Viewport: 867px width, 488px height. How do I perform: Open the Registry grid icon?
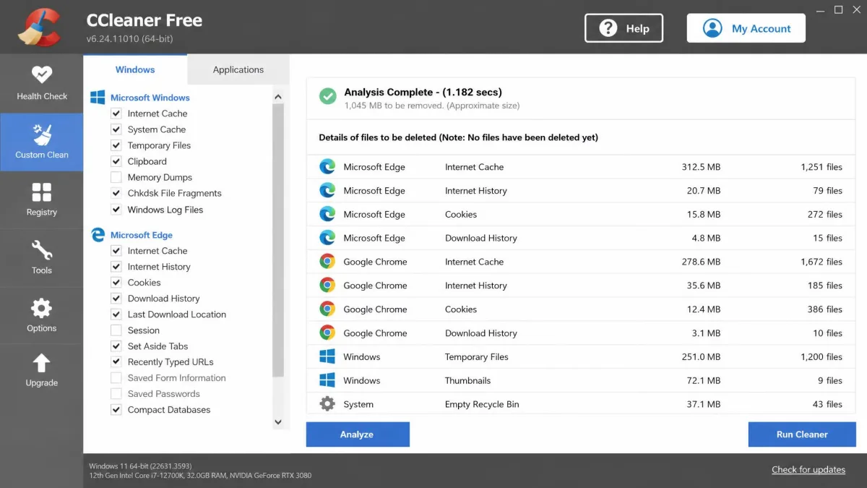tap(41, 192)
